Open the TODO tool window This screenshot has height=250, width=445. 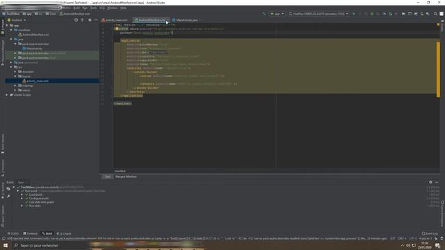(x=13, y=233)
